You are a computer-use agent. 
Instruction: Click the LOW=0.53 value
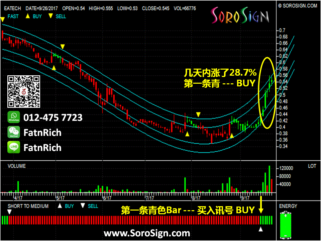tap(127, 8)
